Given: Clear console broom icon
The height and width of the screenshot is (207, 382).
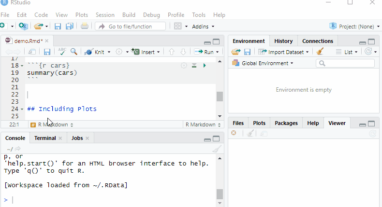Looking at the screenshot, I should (217, 149).
